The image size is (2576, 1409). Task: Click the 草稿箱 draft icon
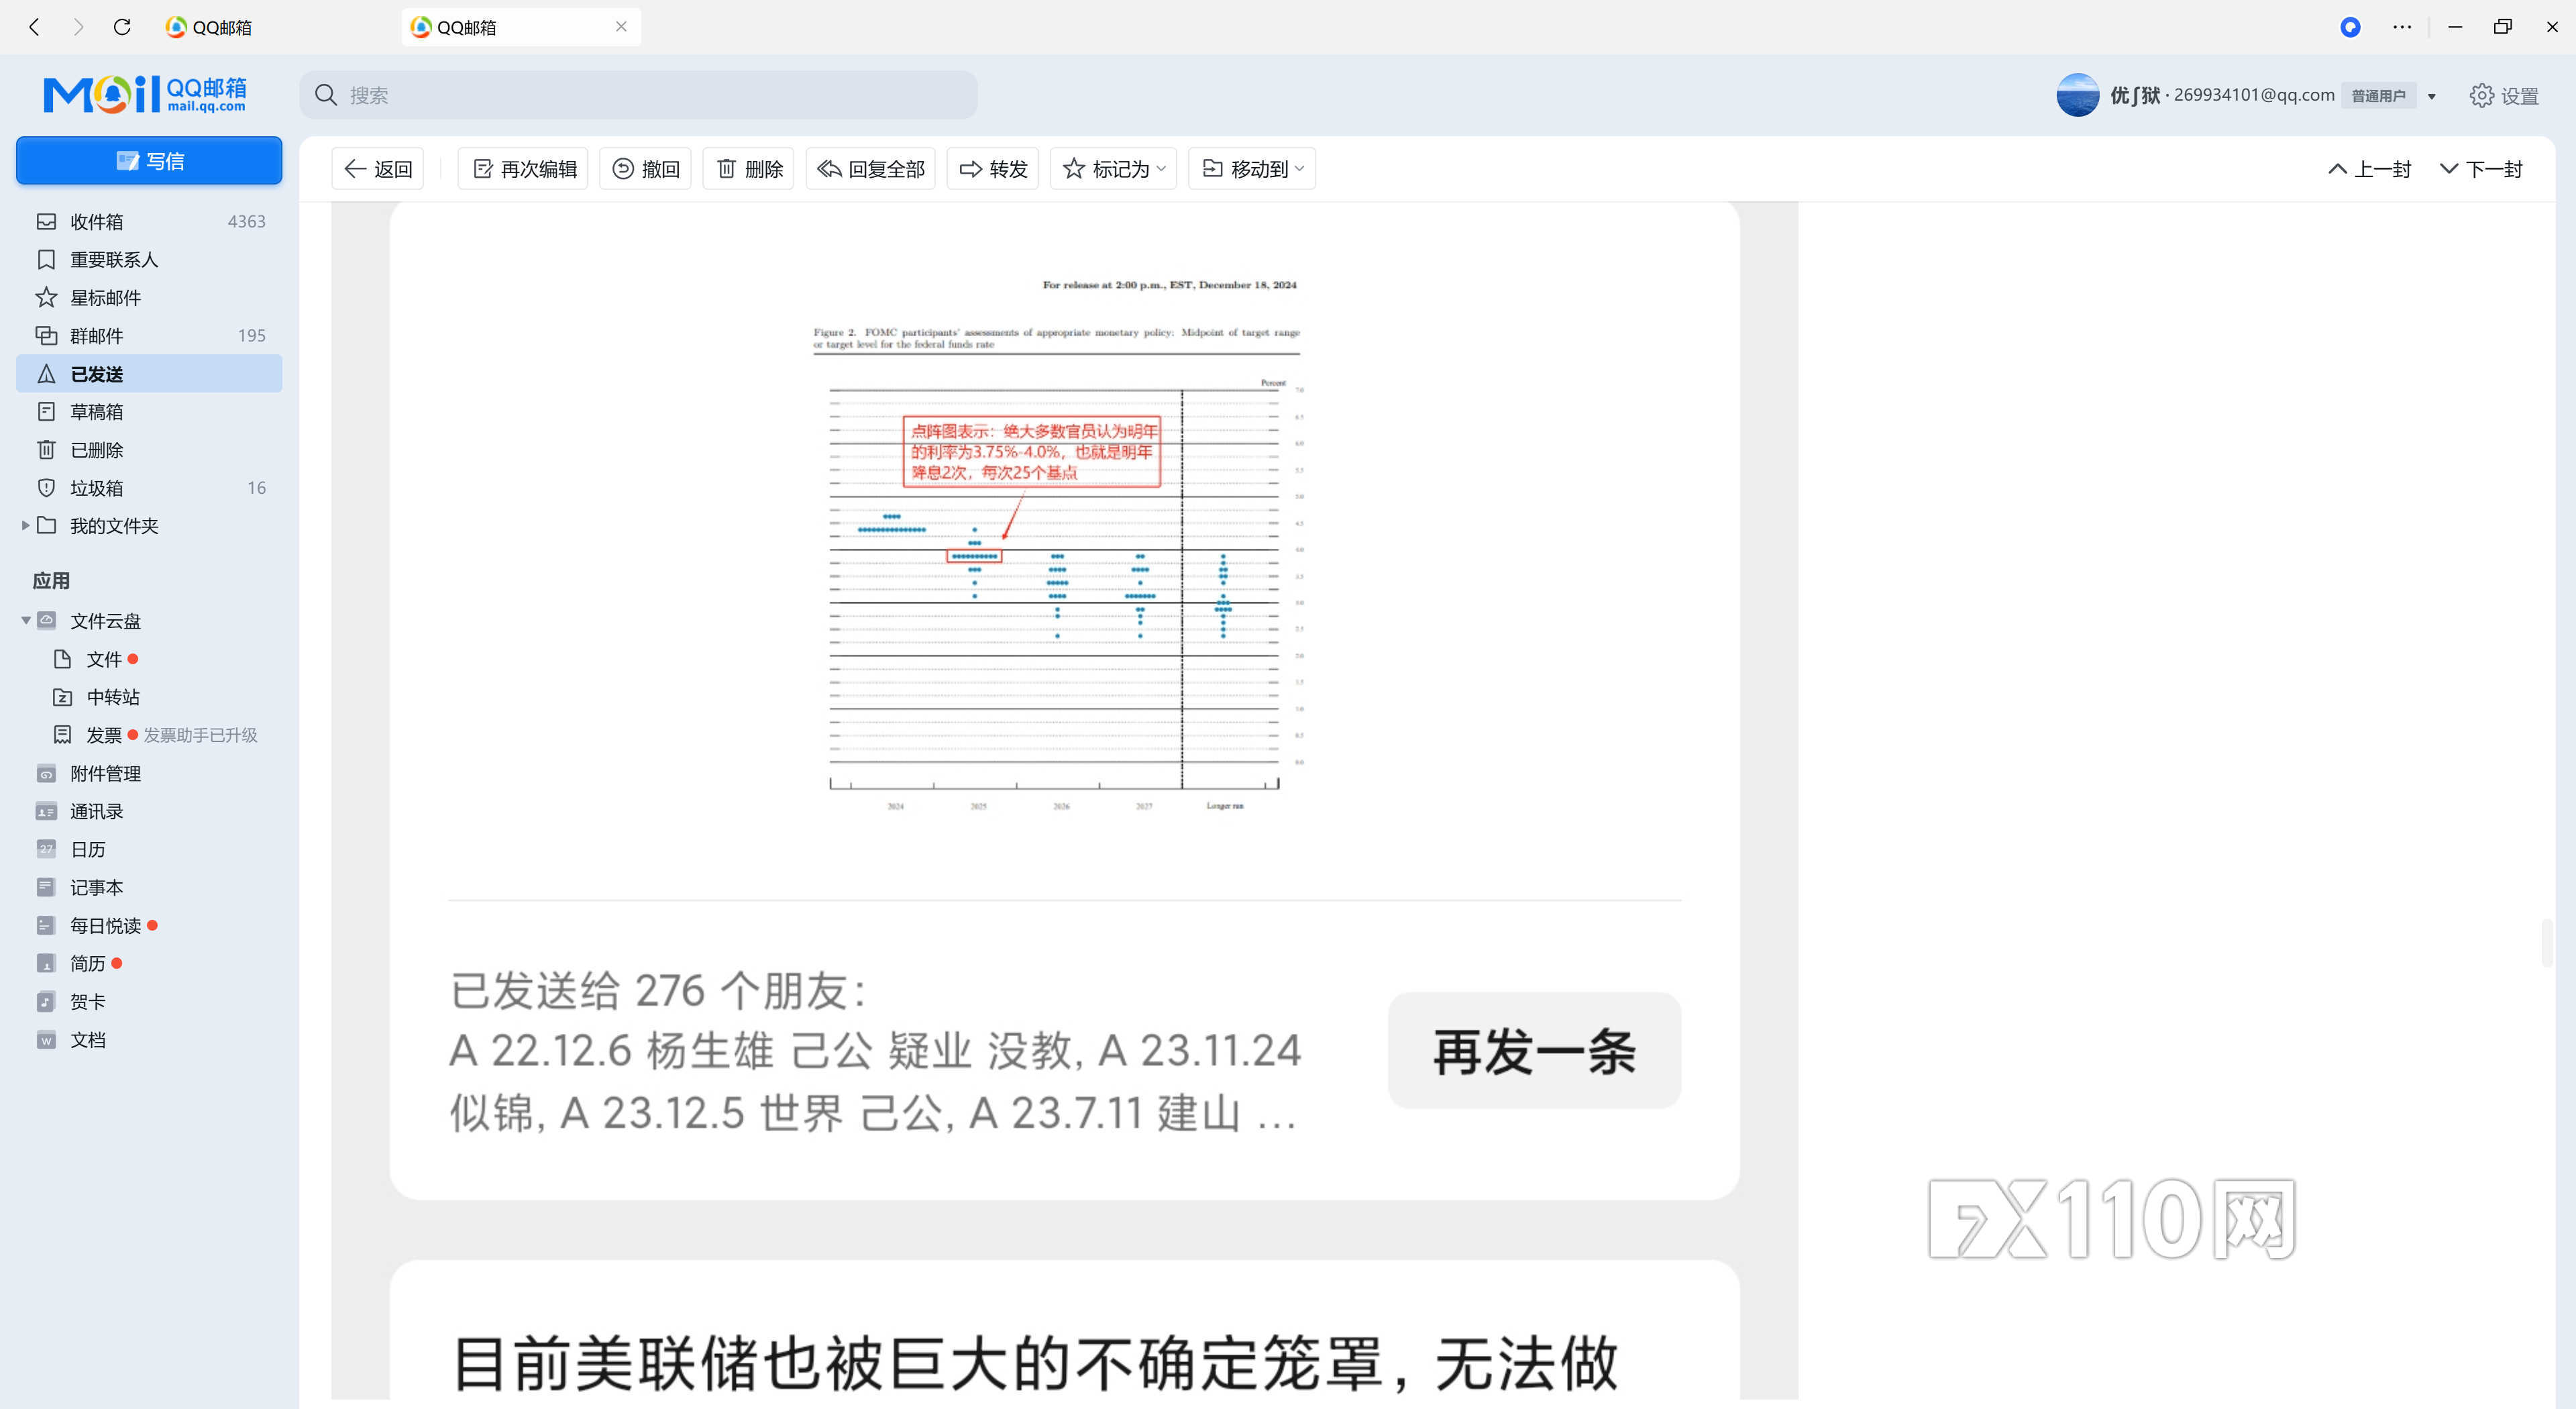click(x=46, y=411)
